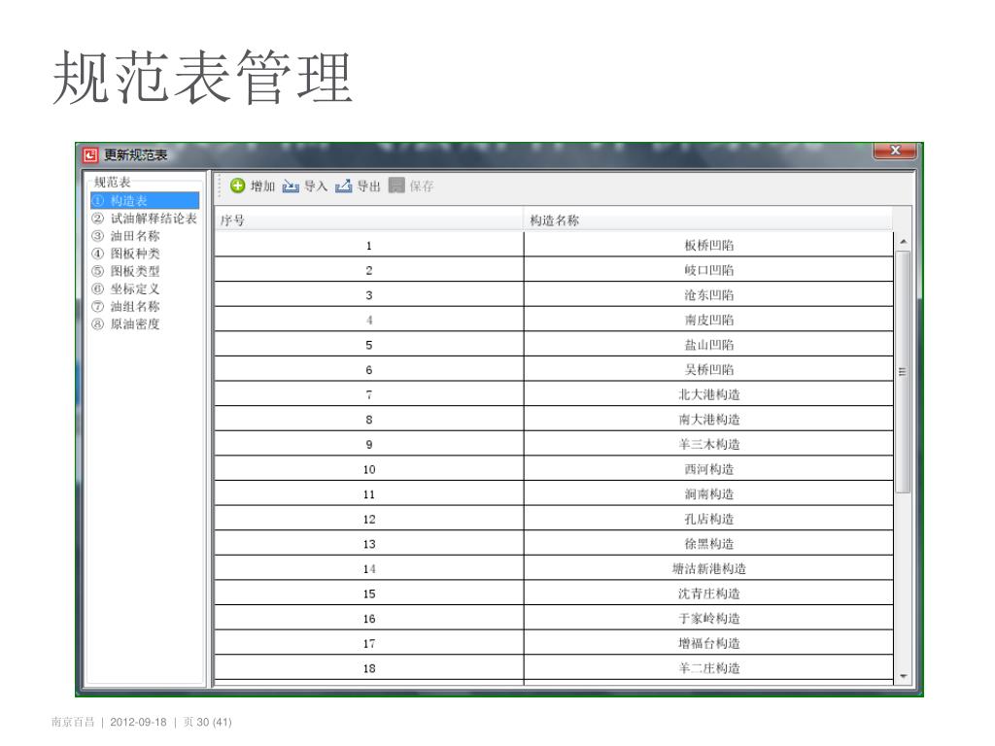Click the green 增加 add icon
Viewport: 995px width, 746px height.
(x=237, y=186)
